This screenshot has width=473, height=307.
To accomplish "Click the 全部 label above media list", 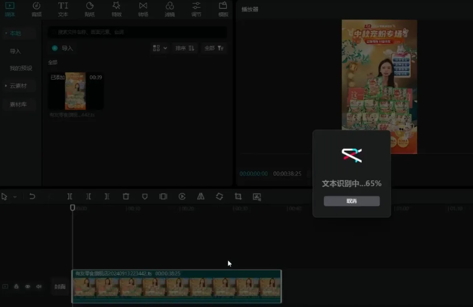I will 52,62.
